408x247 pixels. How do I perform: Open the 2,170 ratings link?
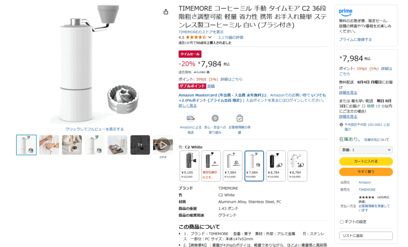click(231, 37)
